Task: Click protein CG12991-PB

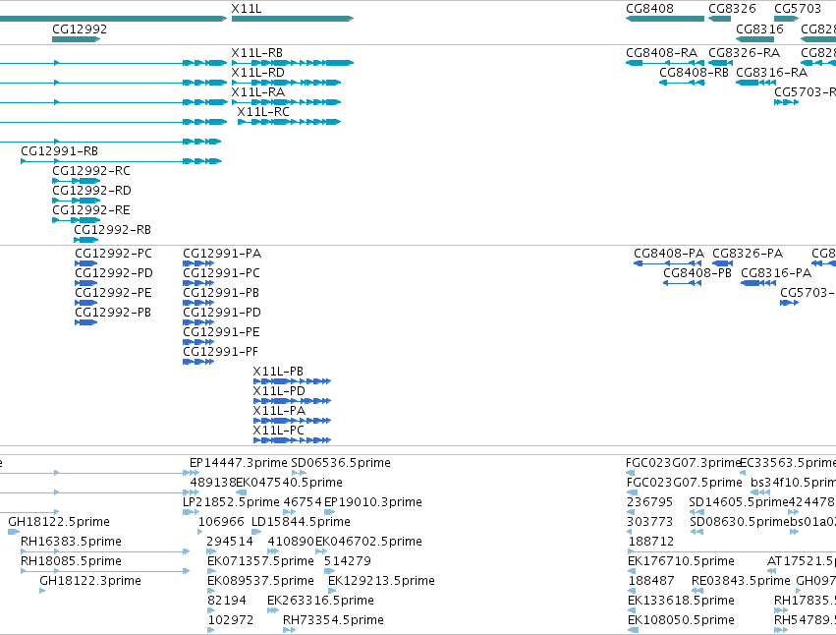Action: pos(198,303)
